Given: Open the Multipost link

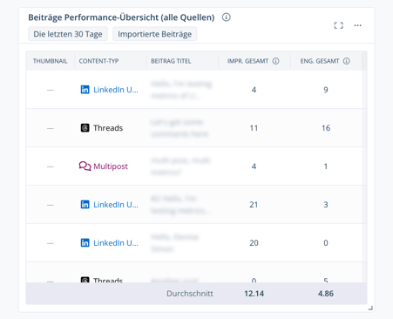Looking at the screenshot, I should (111, 166).
